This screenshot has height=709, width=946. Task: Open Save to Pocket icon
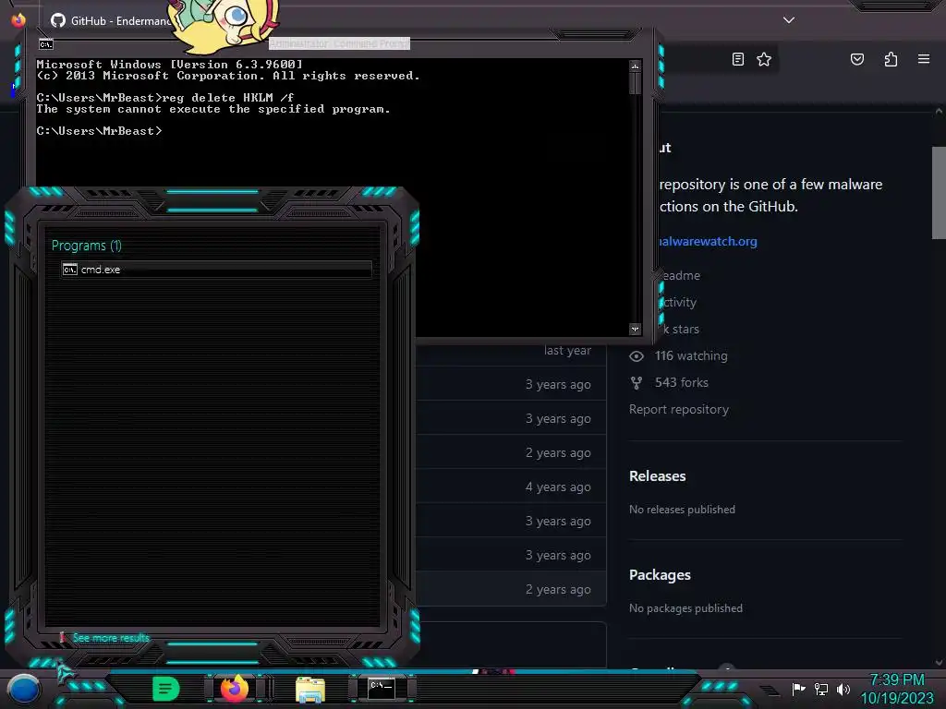tap(856, 59)
